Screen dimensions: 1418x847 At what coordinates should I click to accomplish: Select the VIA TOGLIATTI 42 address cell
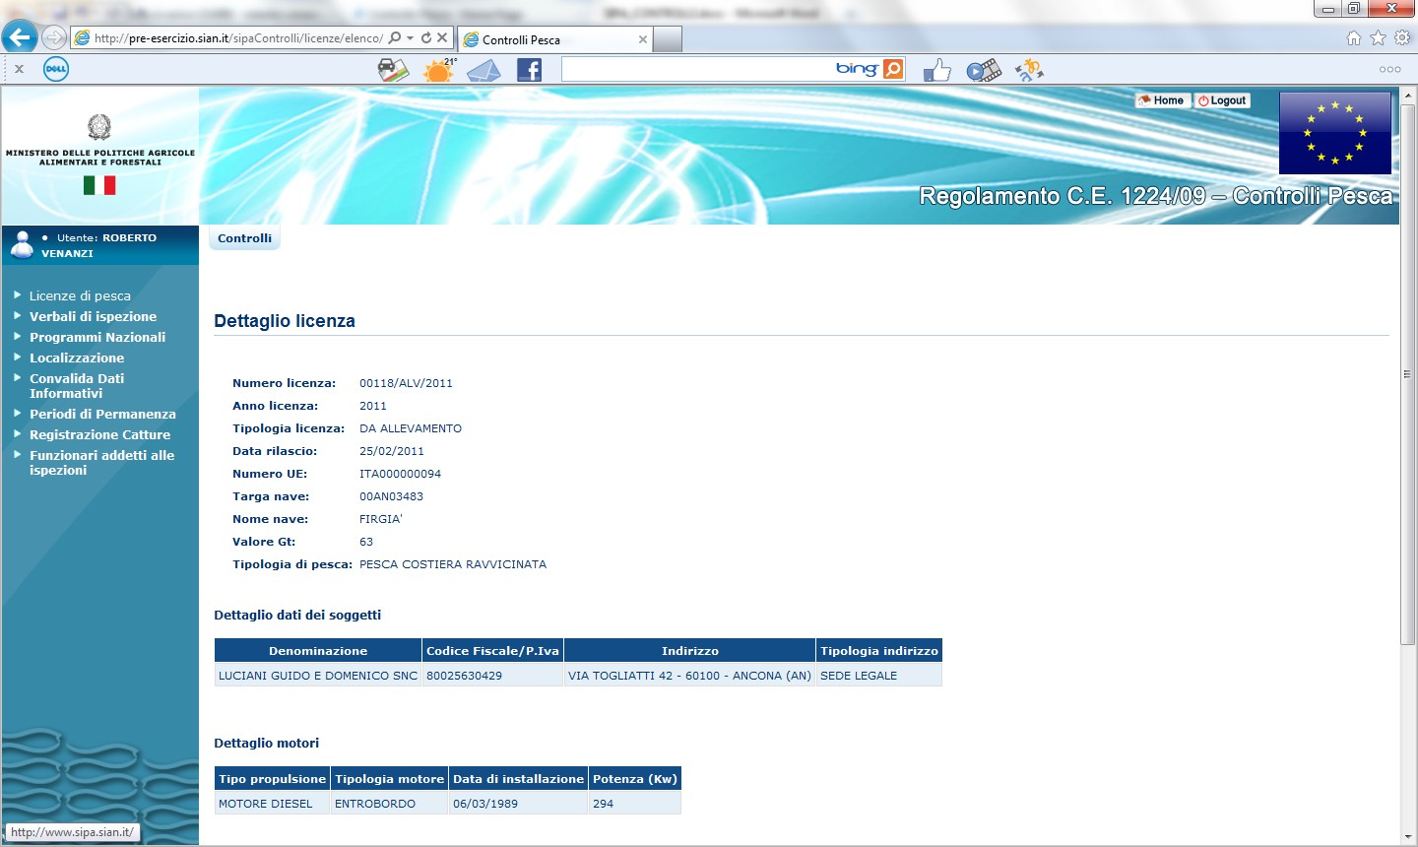[689, 676]
